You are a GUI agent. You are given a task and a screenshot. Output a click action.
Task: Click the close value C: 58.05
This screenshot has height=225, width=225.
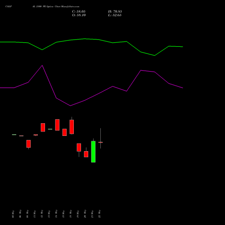coord(79,12)
